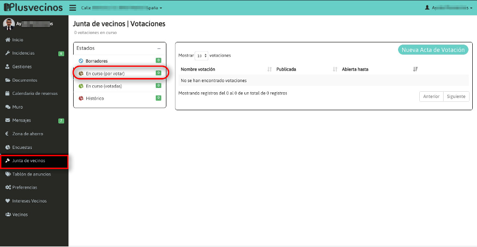Go to Muro section
477x247 pixels.
[x=34, y=107]
